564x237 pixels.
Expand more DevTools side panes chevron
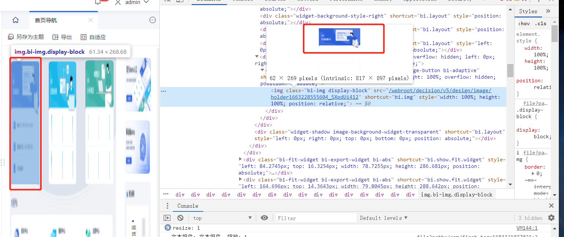(x=548, y=11)
